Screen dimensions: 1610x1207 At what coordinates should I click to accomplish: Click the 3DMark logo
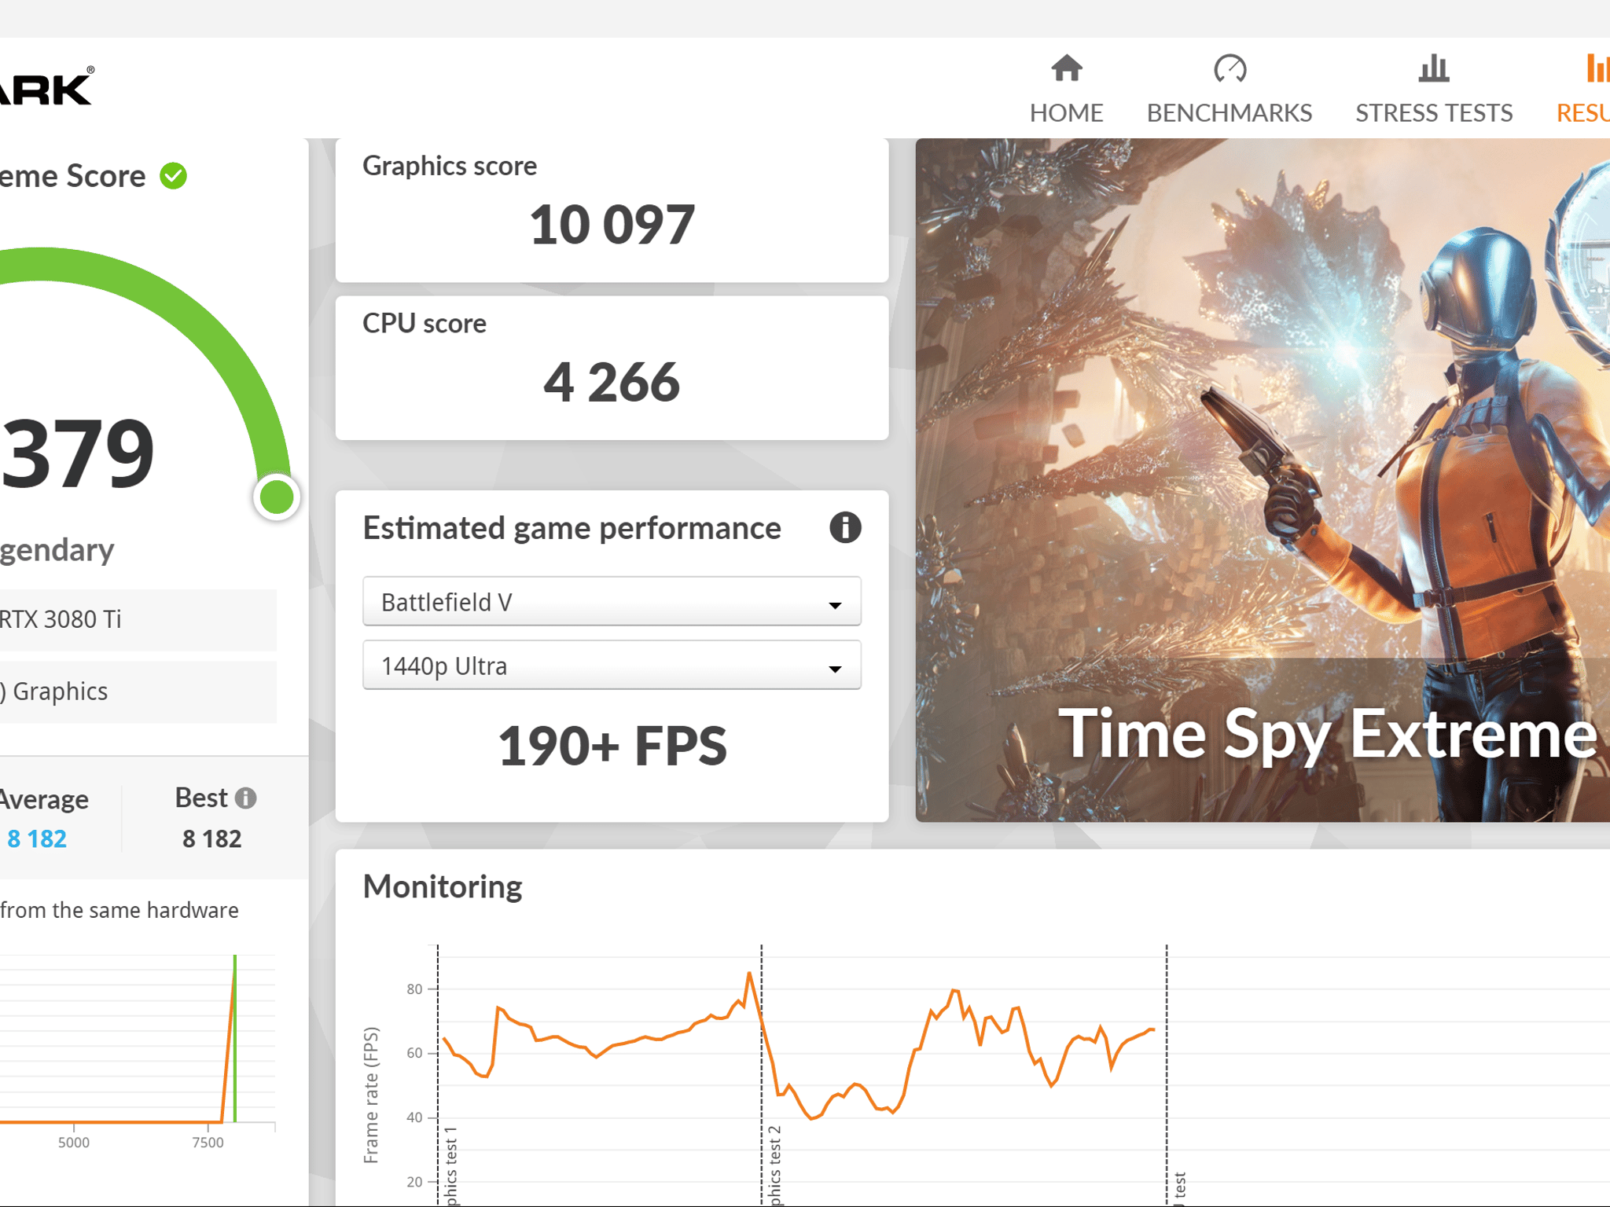(47, 86)
